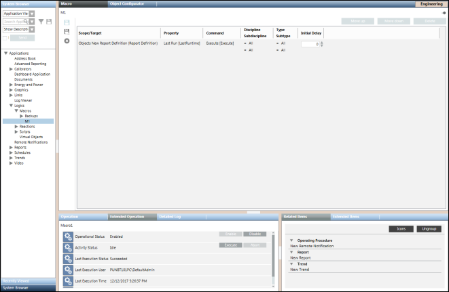
Task: Click gear icon beside Activity Status
Action: [x=68, y=248]
